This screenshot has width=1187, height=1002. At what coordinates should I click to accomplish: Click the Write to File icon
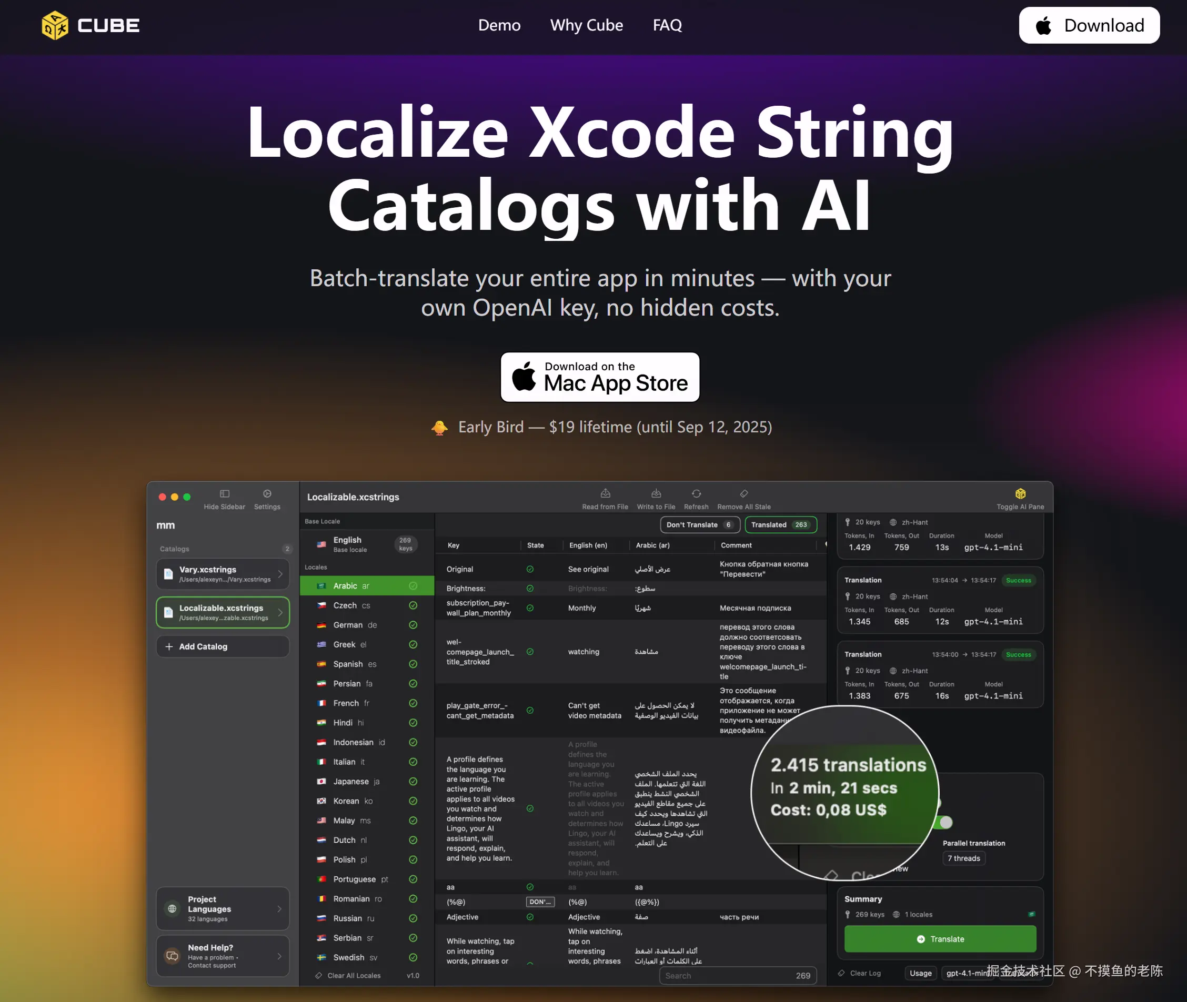point(656,493)
